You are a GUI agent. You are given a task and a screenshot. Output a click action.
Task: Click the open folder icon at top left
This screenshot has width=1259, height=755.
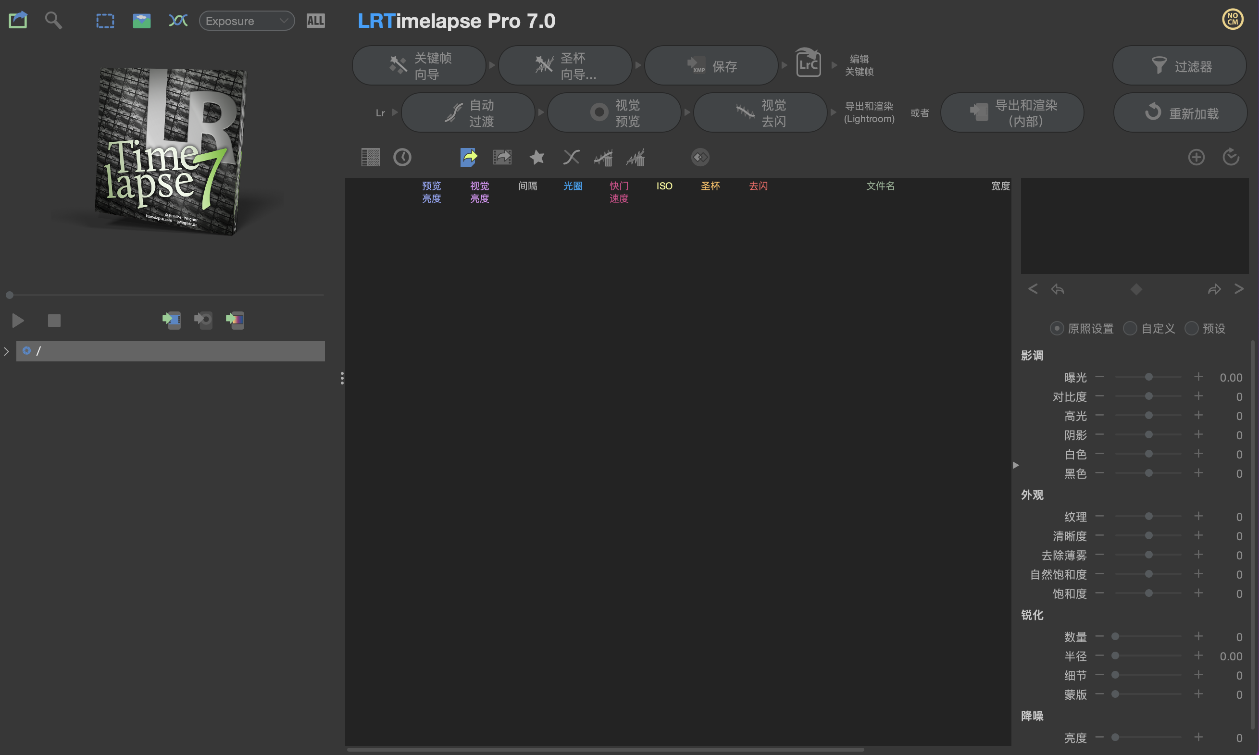[18, 20]
